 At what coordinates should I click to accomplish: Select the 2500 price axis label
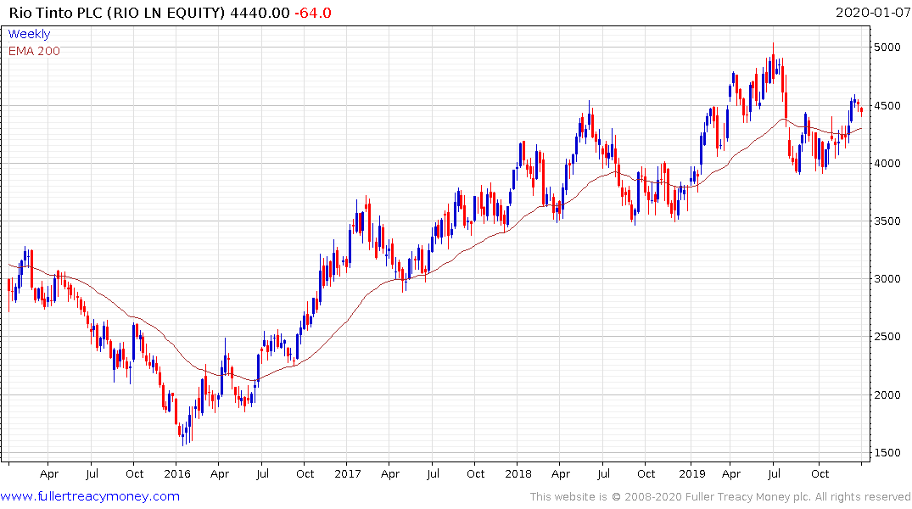[x=887, y=336]
